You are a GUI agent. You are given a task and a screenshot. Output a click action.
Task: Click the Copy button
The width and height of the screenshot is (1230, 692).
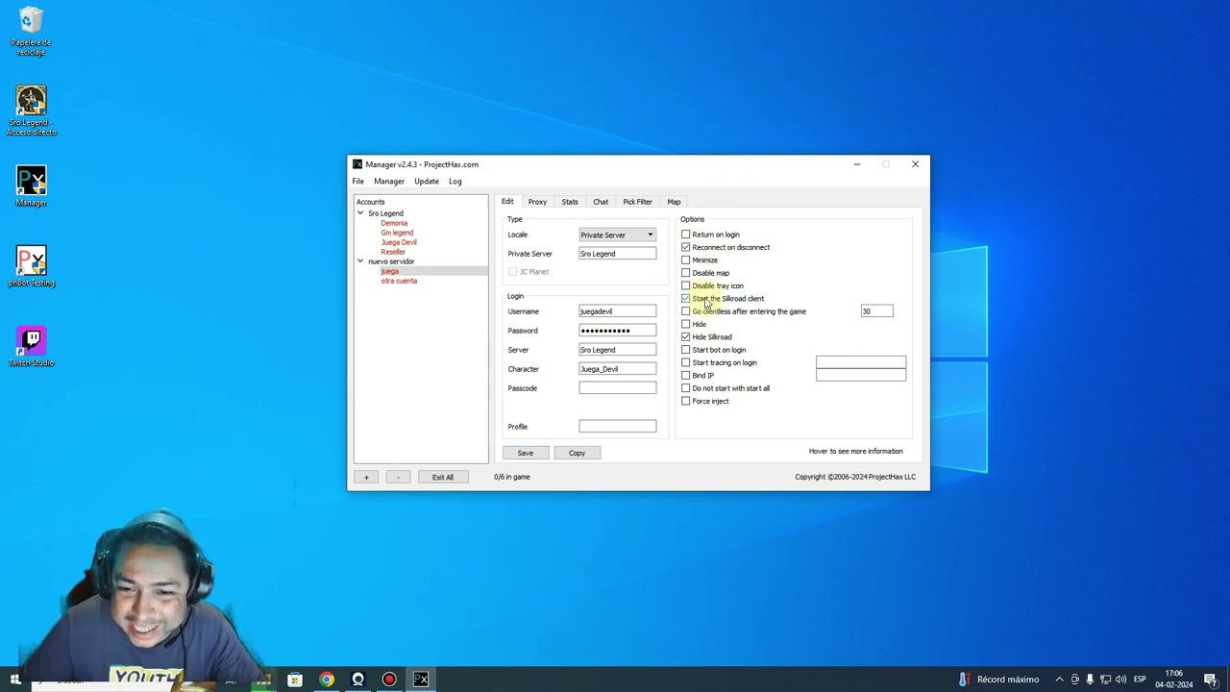click(577, 453)
